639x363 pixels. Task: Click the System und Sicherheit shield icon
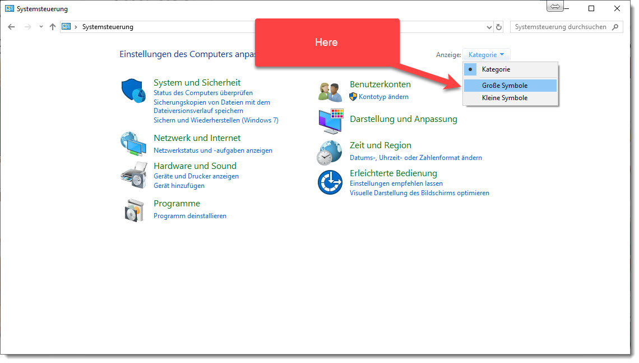[x=133, y=91]
